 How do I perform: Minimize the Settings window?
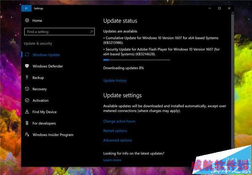click(x=210, y=8)
